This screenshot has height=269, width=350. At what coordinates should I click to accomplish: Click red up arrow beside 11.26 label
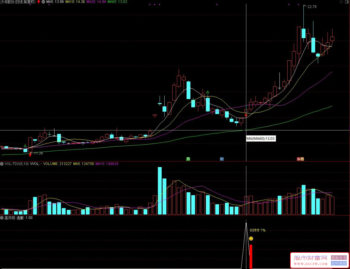pyautogui.click(x=30, y=155)
